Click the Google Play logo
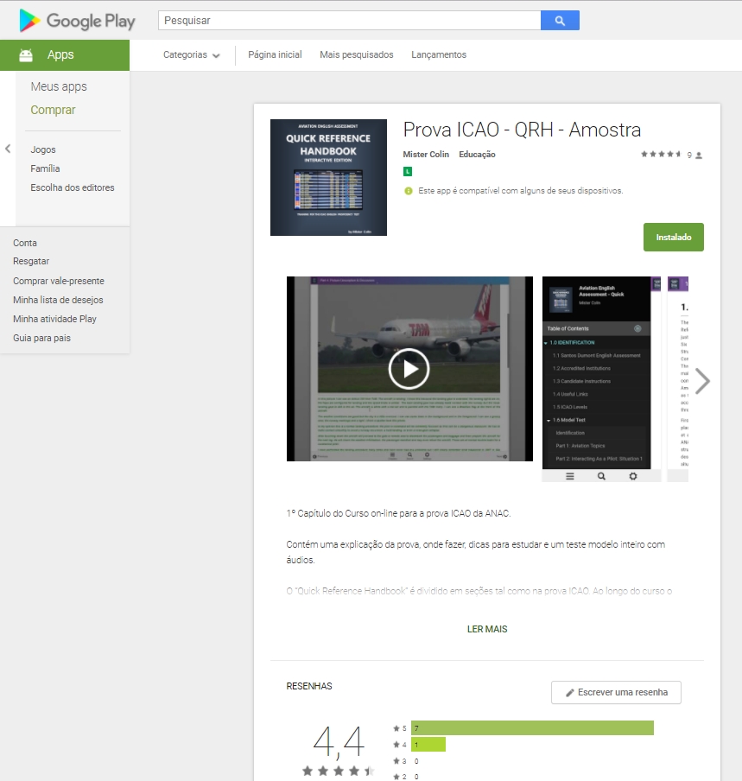 [77, 21]
